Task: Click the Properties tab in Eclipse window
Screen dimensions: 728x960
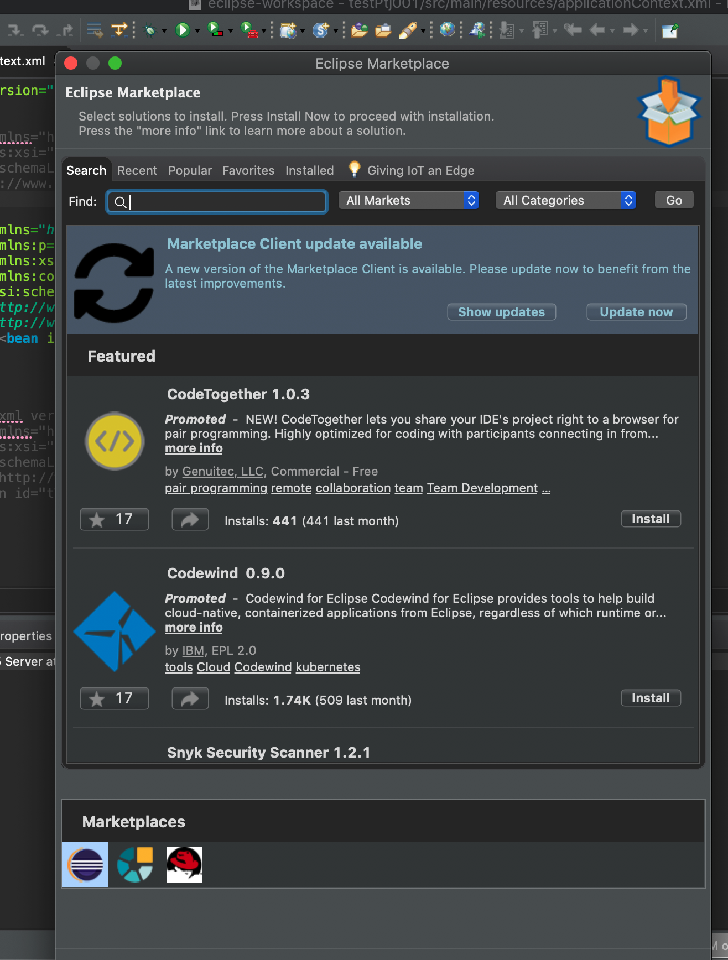Action: [x=26, y=636]
